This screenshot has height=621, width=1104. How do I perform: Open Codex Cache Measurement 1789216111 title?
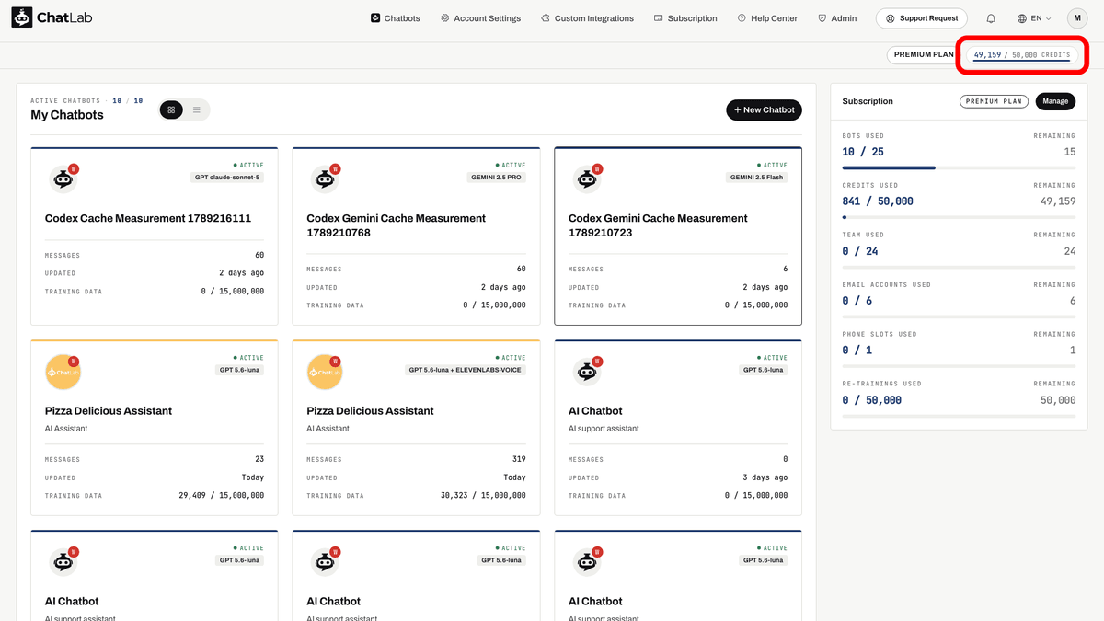(148, 218)
